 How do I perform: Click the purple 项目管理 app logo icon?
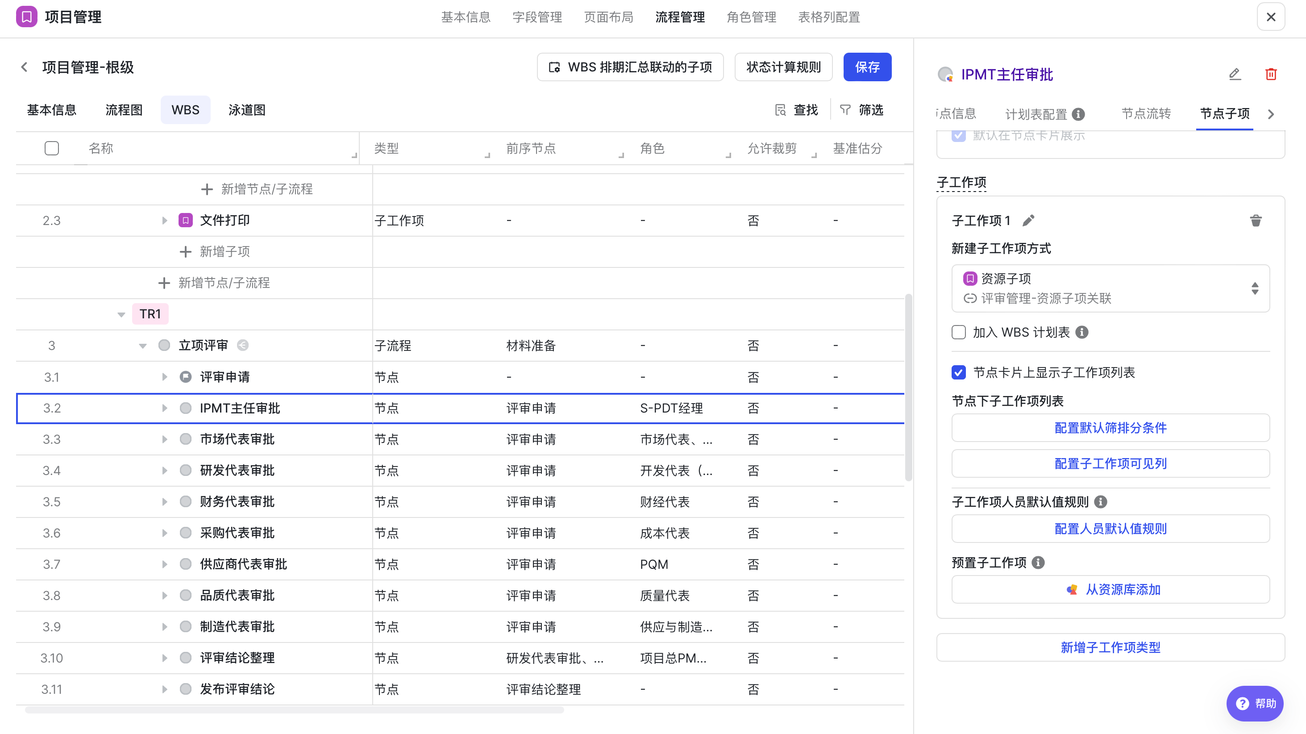[26, 17]
